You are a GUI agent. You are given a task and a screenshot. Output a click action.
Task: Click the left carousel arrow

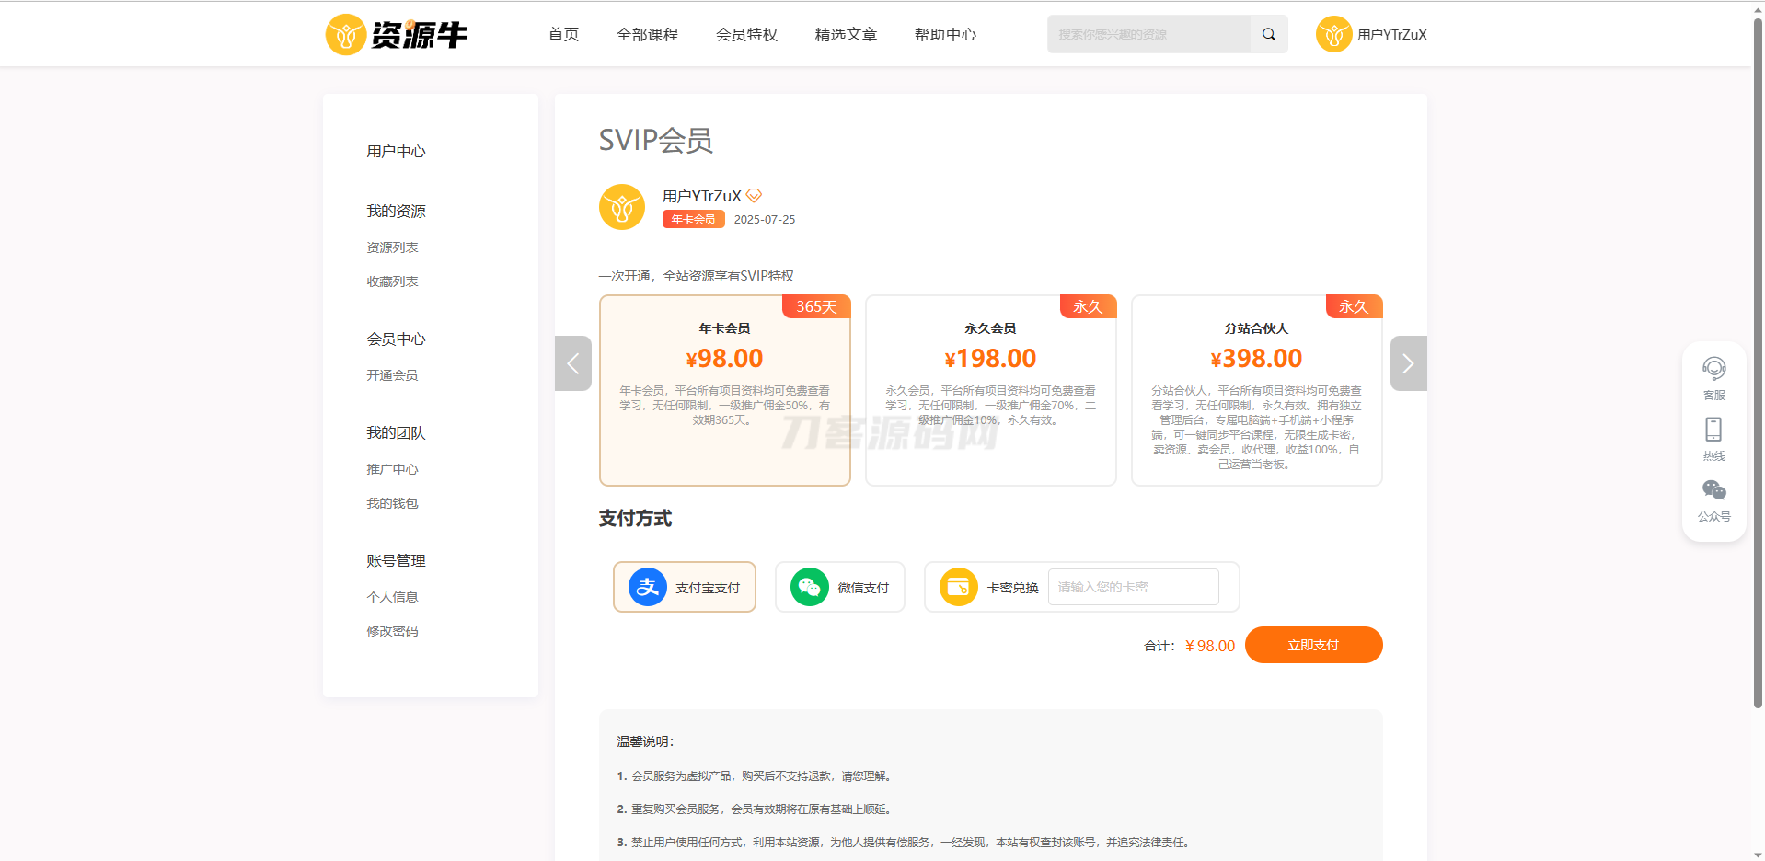[x=573, y=363]
